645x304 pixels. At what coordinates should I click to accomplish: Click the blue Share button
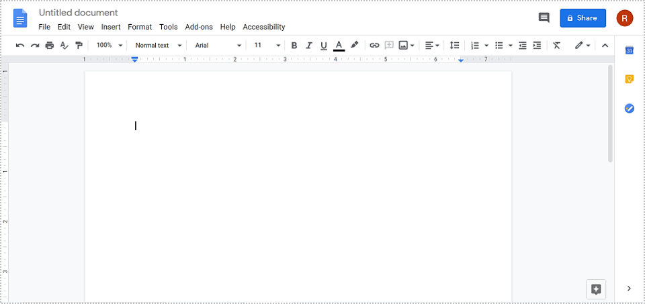point(583,18)
